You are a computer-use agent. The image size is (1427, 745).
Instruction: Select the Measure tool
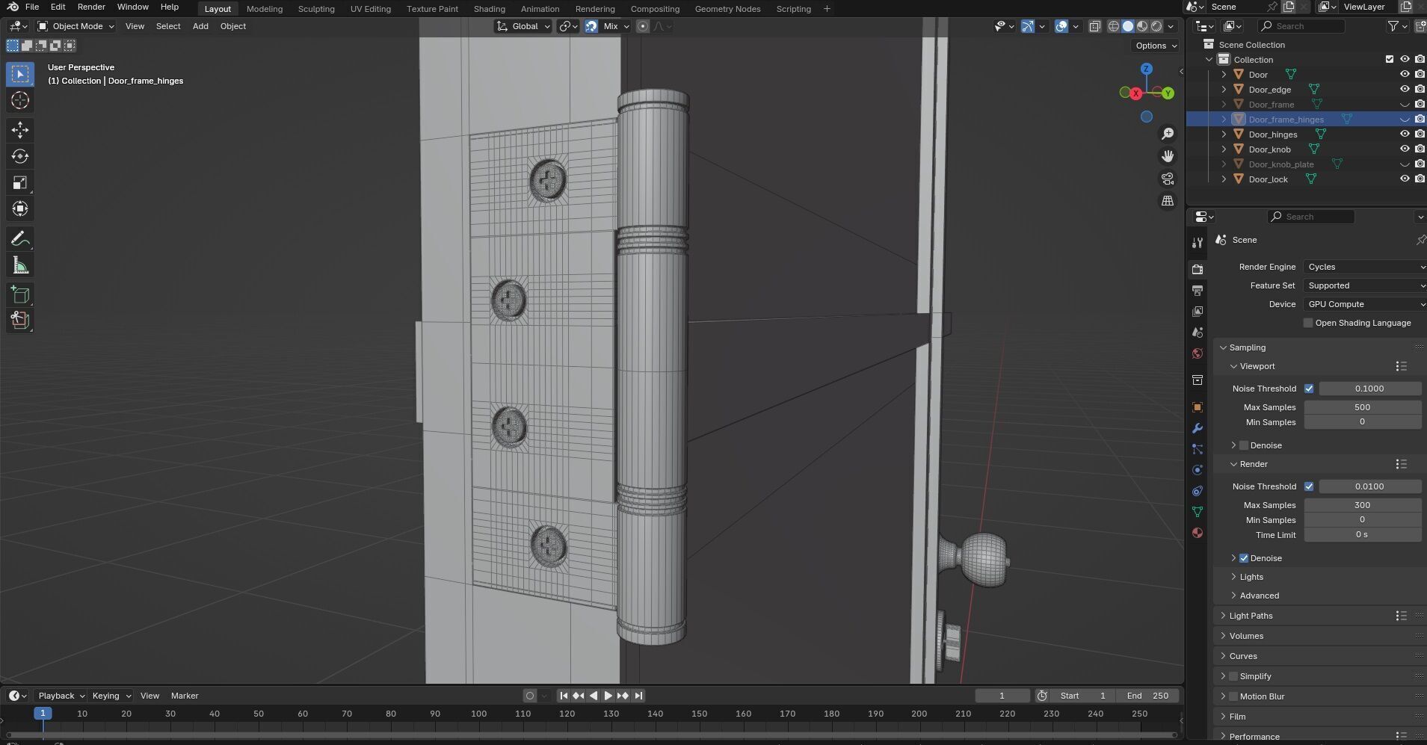(x=20, y=265)
